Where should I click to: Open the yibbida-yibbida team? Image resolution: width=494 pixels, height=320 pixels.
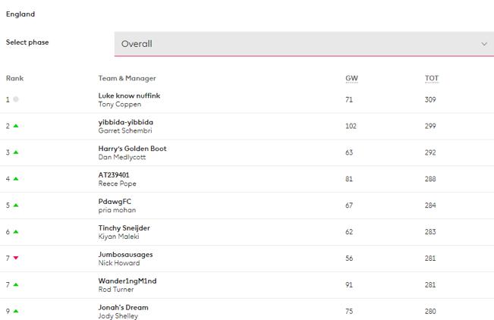coord(125,122)
